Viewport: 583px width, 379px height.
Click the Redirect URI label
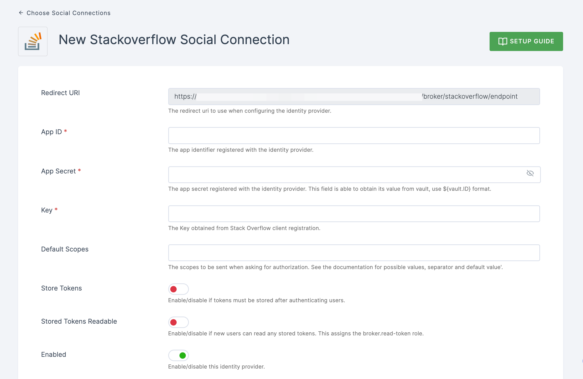point(60,93)
